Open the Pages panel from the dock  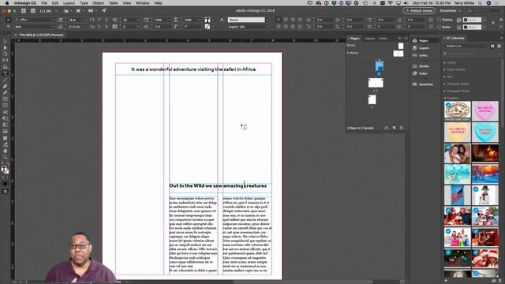pyautogui.click(x=425, y=40)
